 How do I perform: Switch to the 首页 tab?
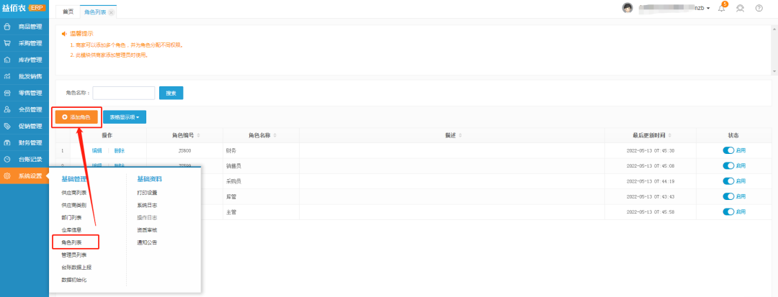click(x=68, y=12)
